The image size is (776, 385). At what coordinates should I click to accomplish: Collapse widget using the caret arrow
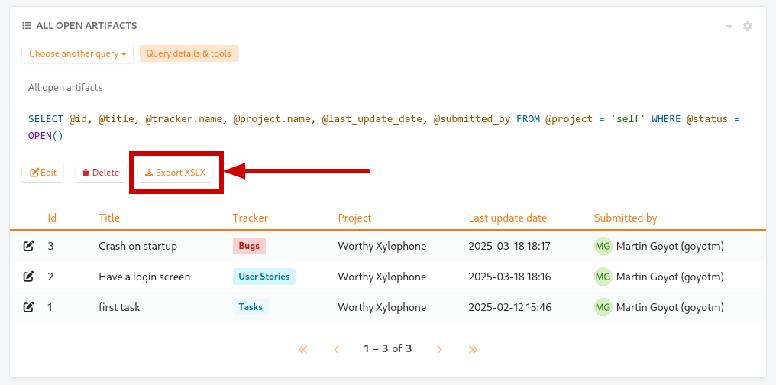(729, 27)
